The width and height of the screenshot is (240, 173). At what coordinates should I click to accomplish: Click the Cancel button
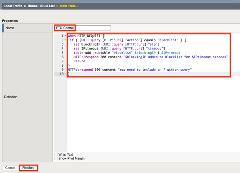pyautogui.click(x=10, y=168)
